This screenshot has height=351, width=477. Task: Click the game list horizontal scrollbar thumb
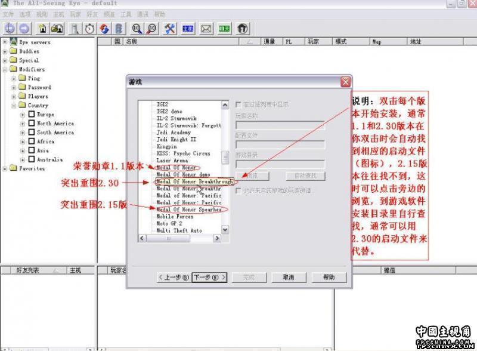(x=168, y=238)
